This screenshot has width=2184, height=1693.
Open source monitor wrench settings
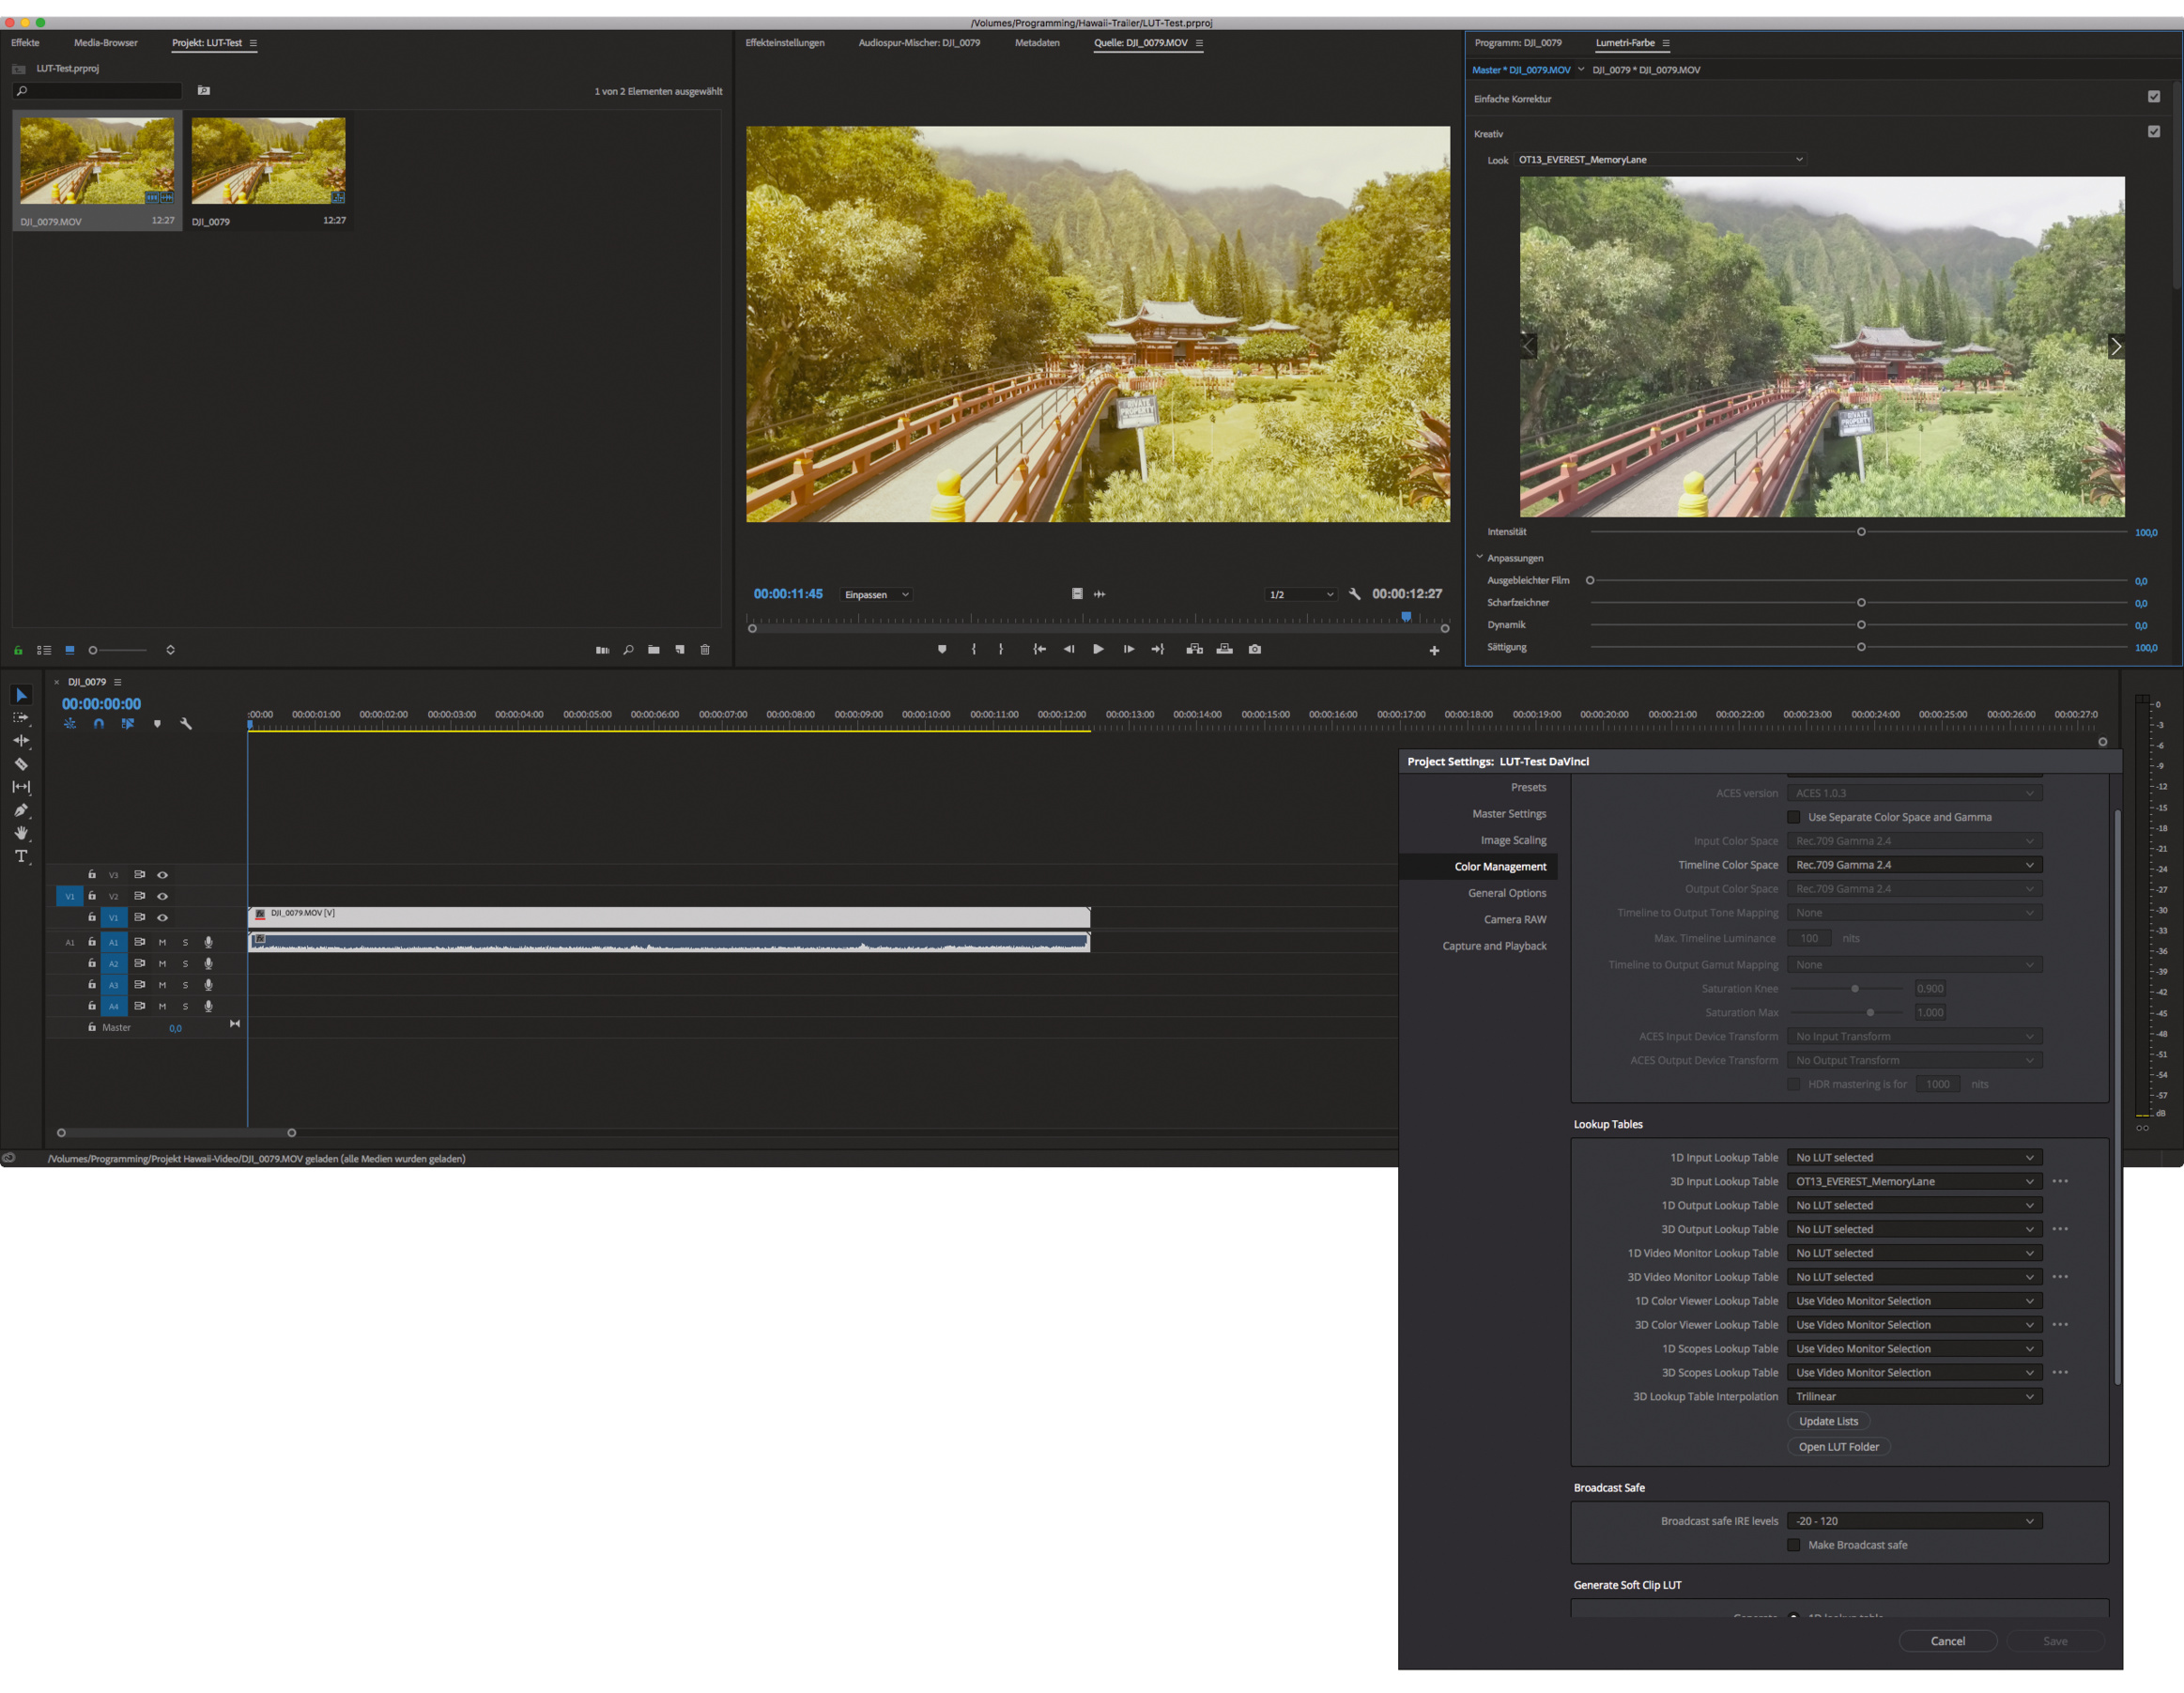pos(1355,594)
